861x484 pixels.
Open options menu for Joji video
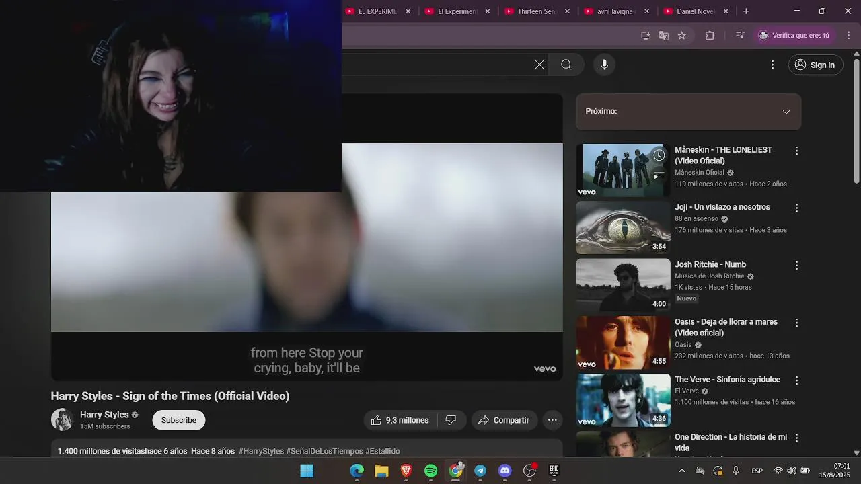[796, 208]
